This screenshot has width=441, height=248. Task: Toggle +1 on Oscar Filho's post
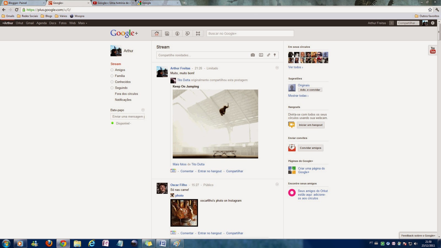coord(173,233)
